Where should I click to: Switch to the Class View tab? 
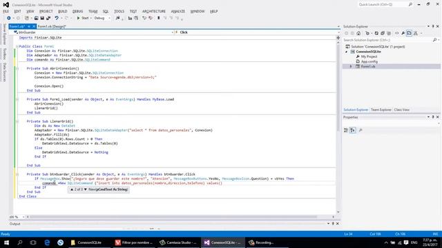tap(402, 110)
